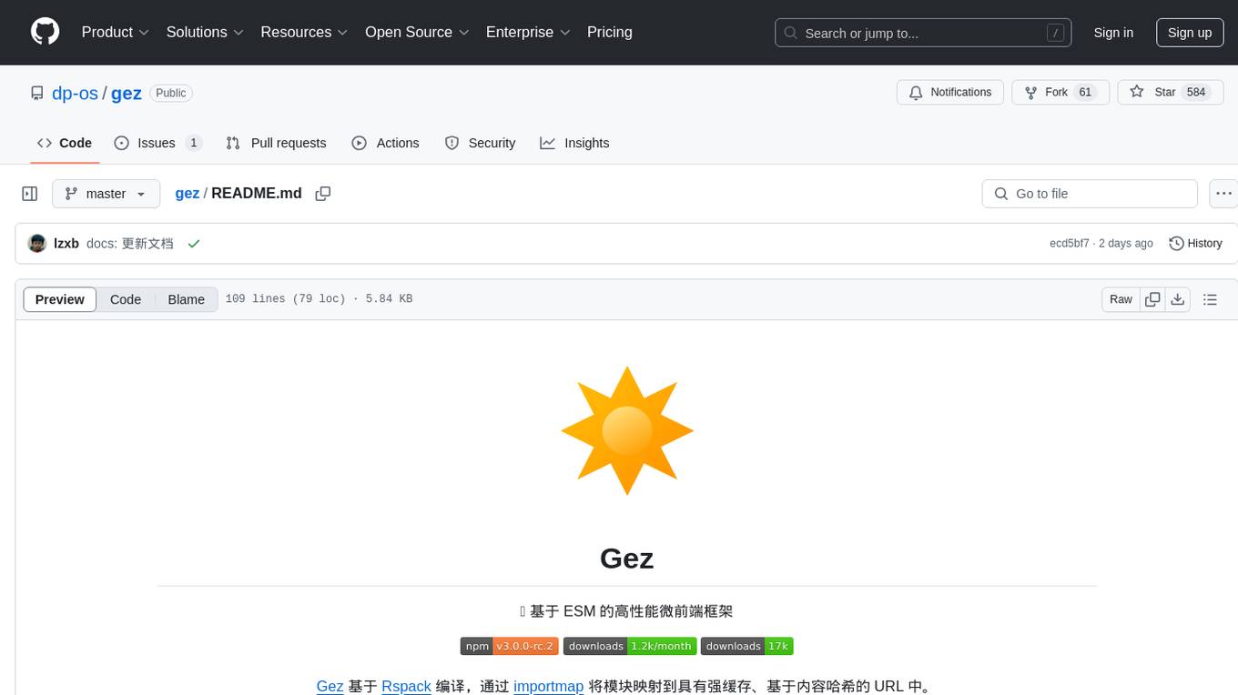Viewport: 1238px width, 695px height.
Task: Follow the Rspack link
Action: 406,686
